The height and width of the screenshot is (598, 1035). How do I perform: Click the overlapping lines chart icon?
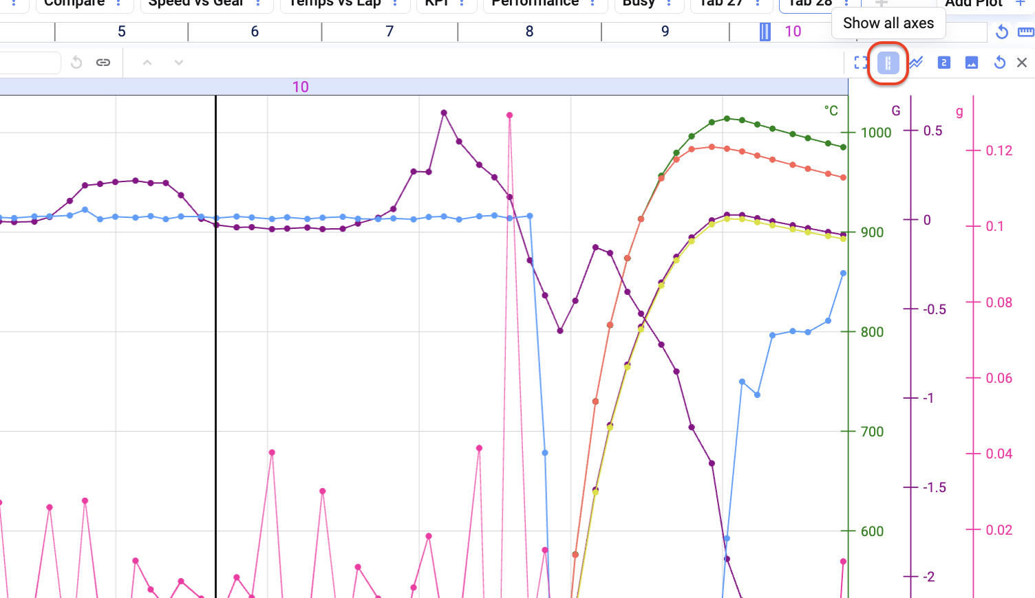(x=916, y=63)
